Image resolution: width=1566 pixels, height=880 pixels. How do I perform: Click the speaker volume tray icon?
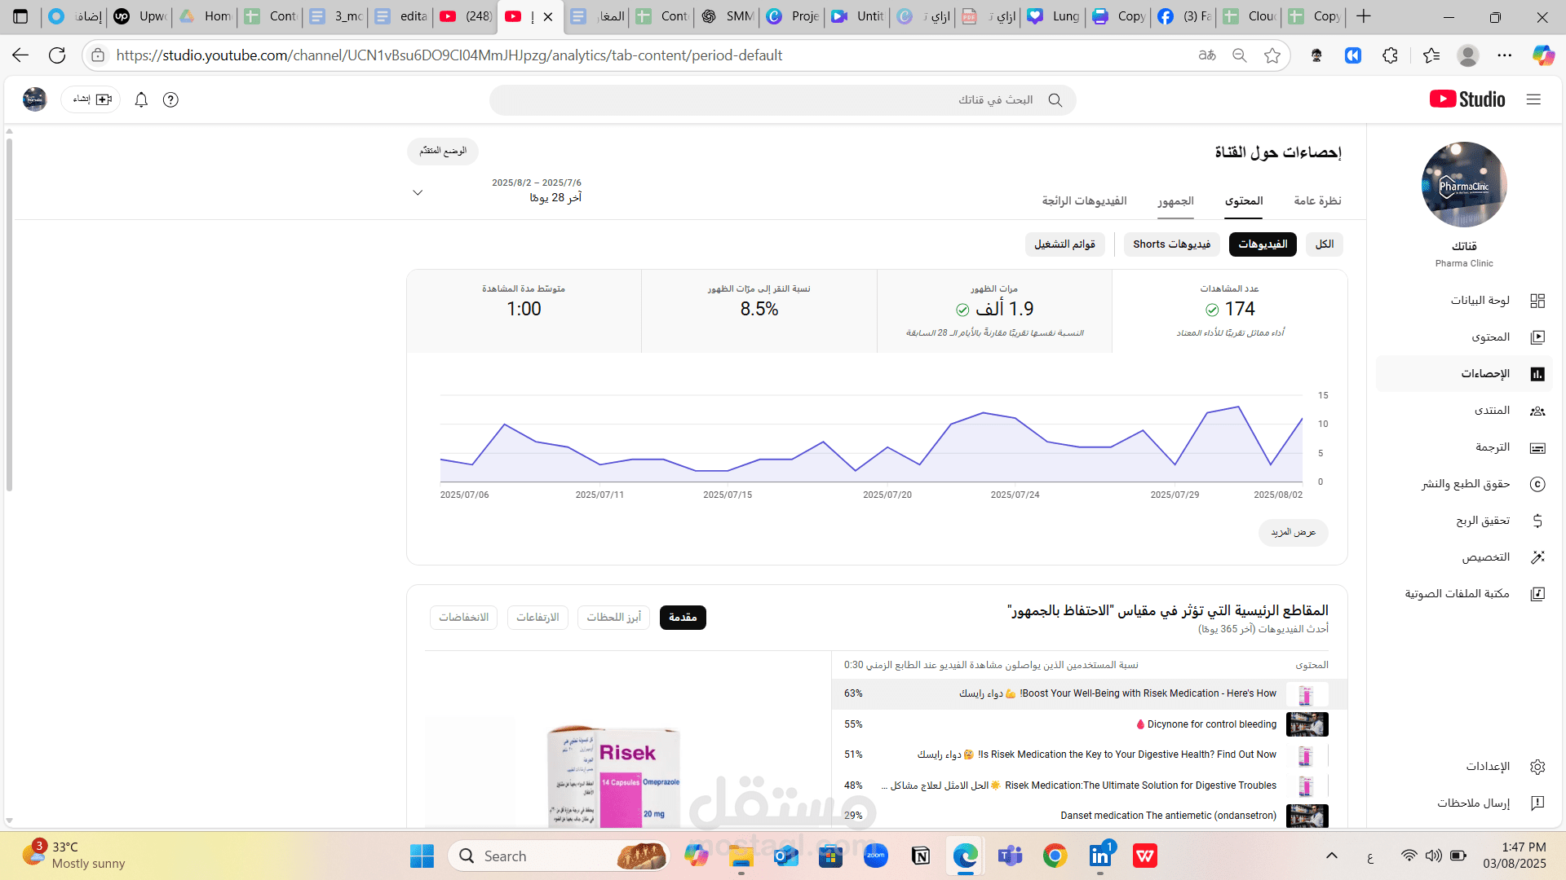(x=1433, y=856)
